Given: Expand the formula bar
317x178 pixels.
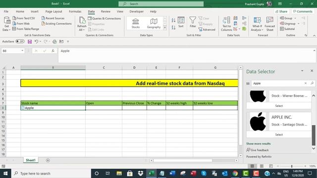Looking at the screenshot, I should [314, 50].
